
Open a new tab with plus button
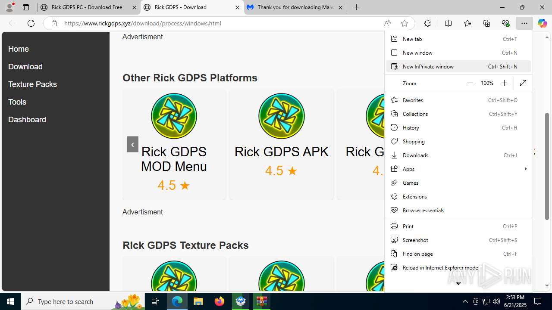pyautogui.click(x=356, y=7)
